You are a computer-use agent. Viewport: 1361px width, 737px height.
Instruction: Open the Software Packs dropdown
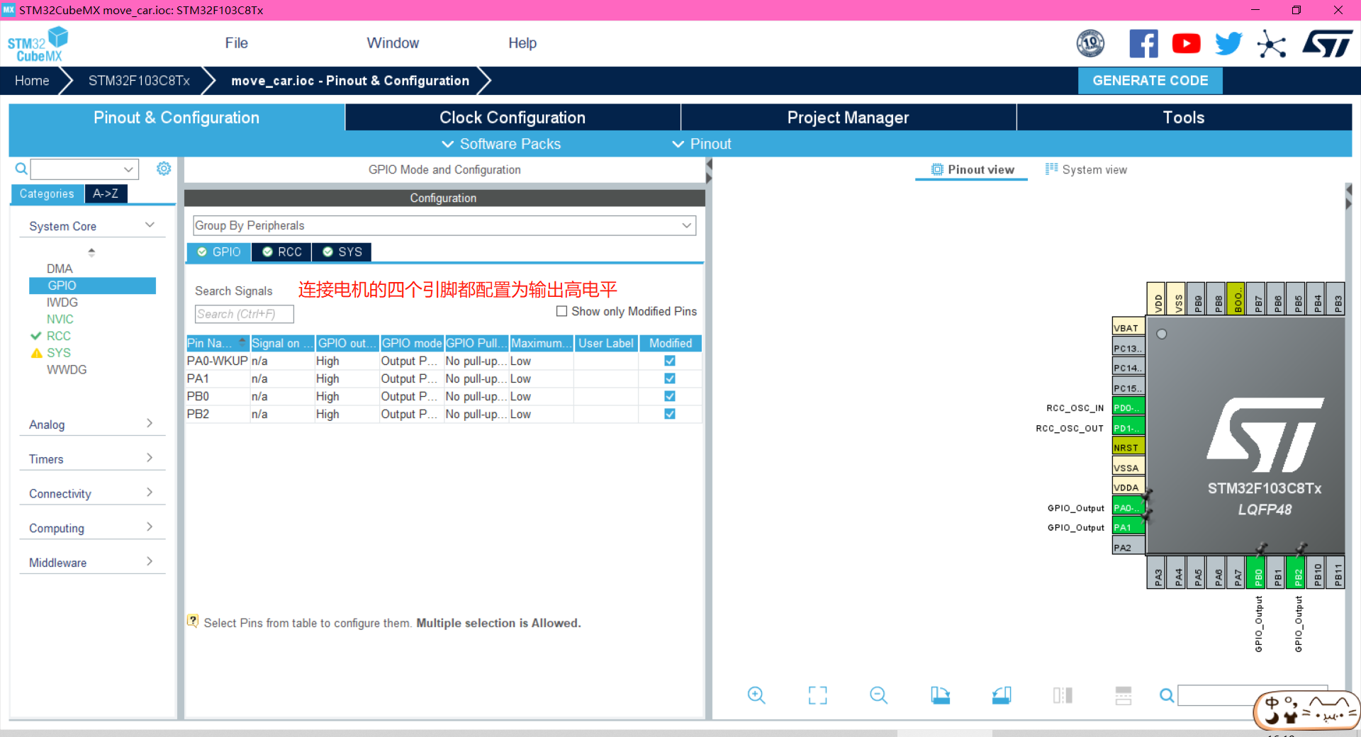[x=501, y=144]
